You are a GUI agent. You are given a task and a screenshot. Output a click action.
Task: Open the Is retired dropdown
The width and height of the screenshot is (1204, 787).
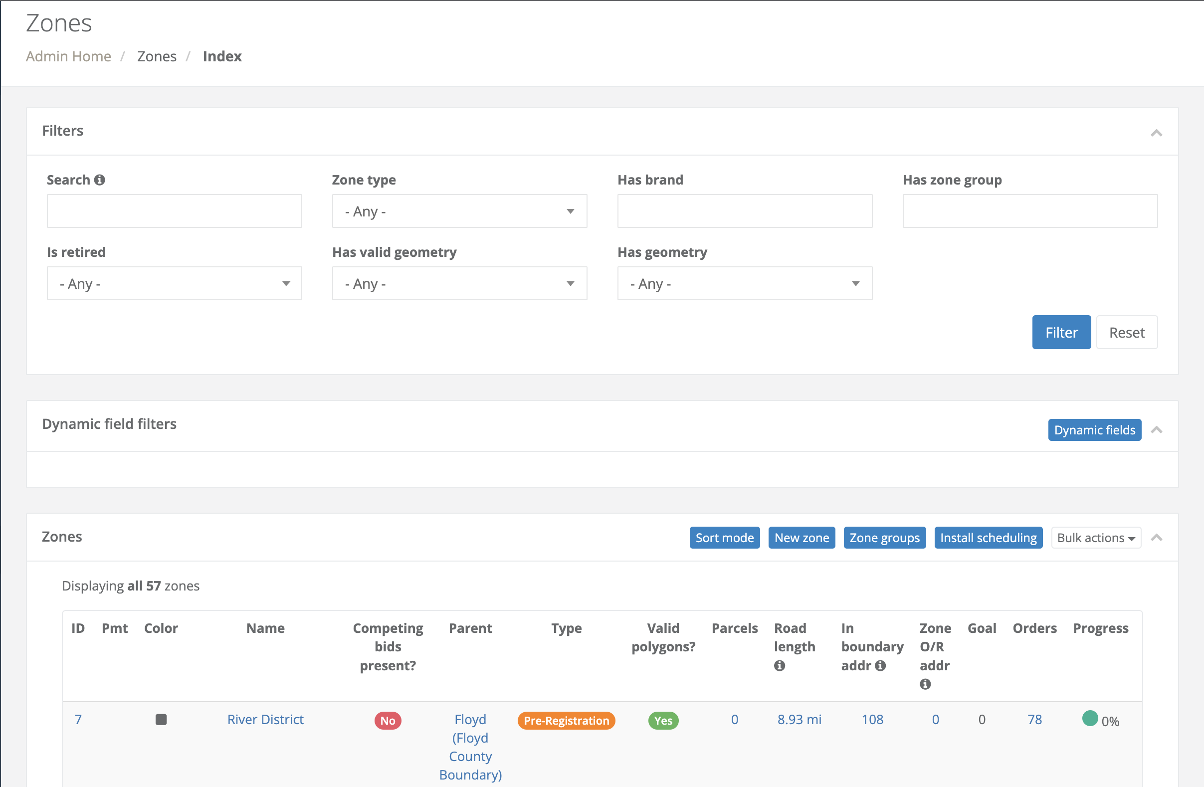[x=174, y=283]
